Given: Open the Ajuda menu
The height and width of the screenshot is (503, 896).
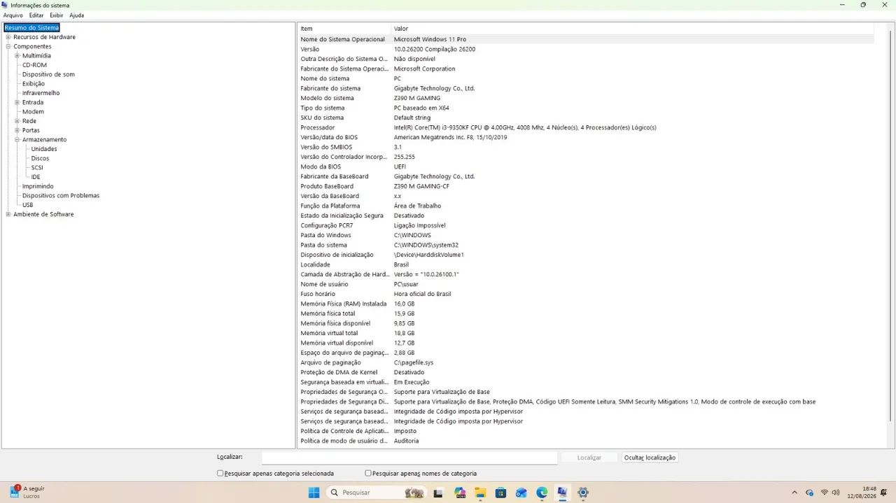Looking at the screenshot, I should point(76,15).
